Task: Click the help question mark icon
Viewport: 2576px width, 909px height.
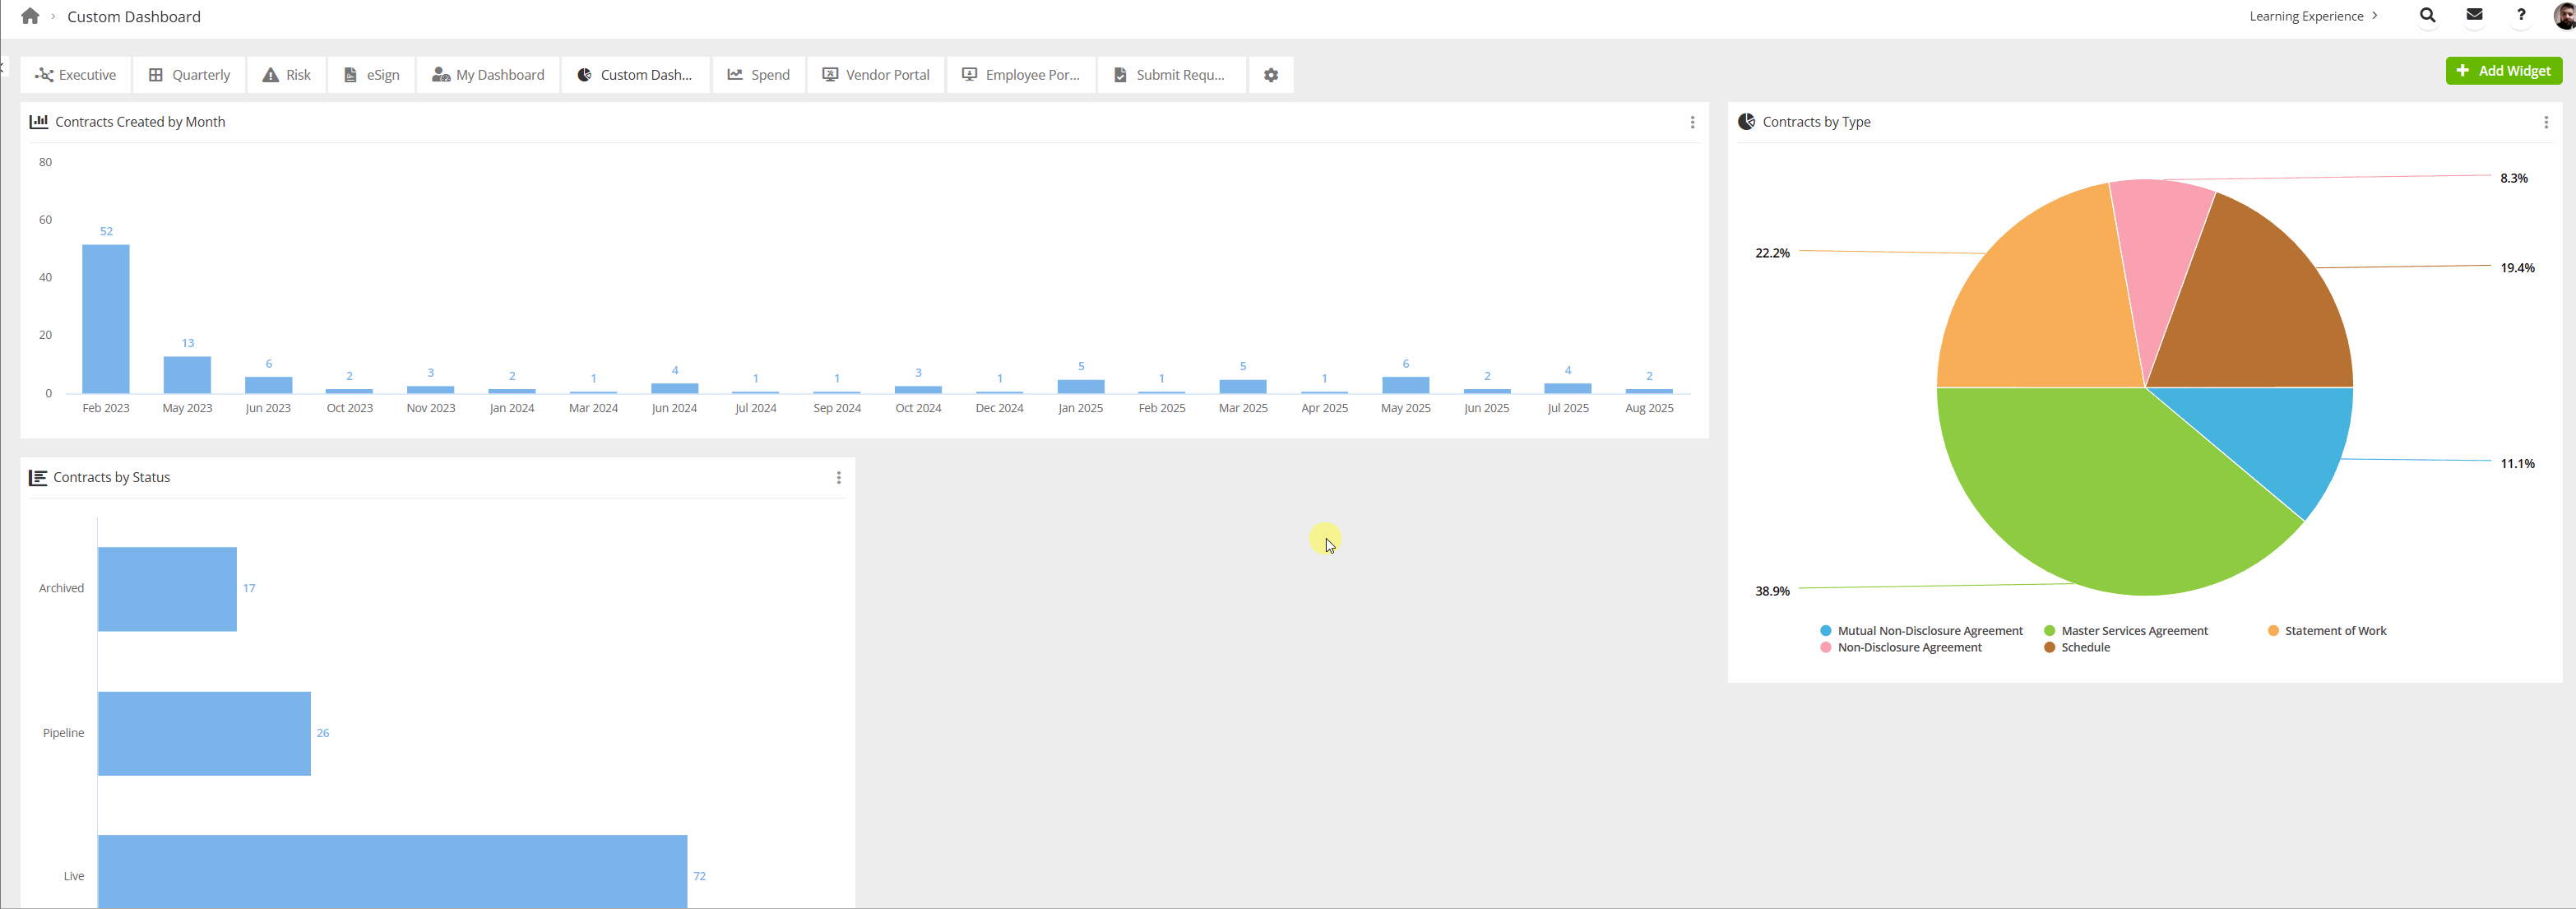Action: point(2521,15)
